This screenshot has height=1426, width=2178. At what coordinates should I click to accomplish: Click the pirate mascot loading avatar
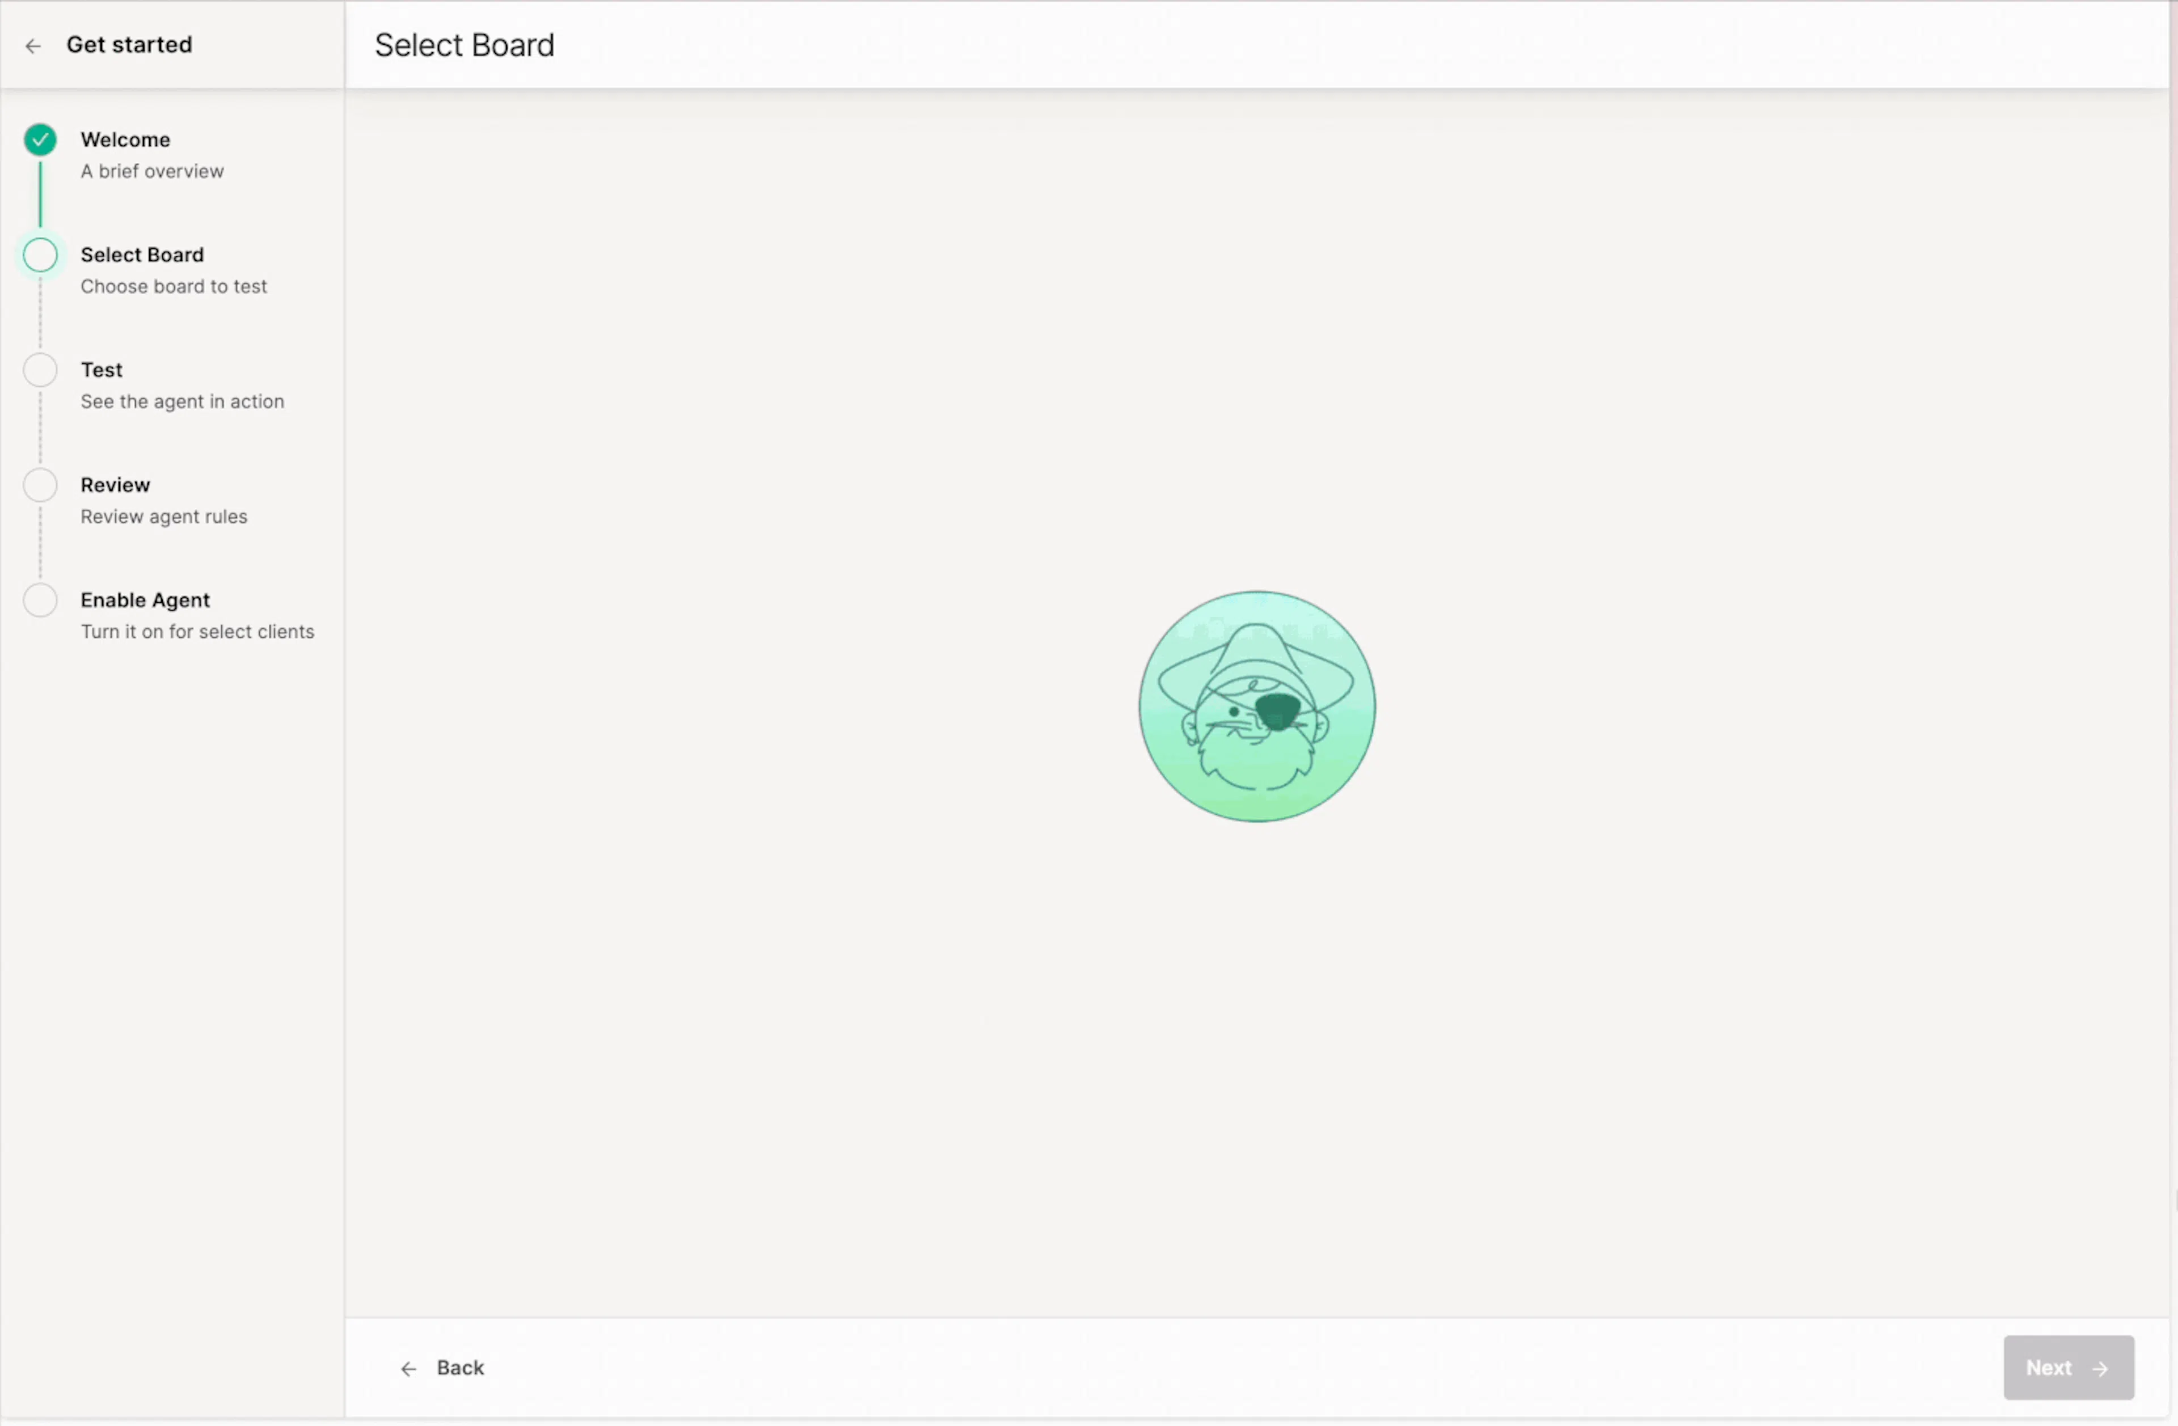click(1256, 706)
